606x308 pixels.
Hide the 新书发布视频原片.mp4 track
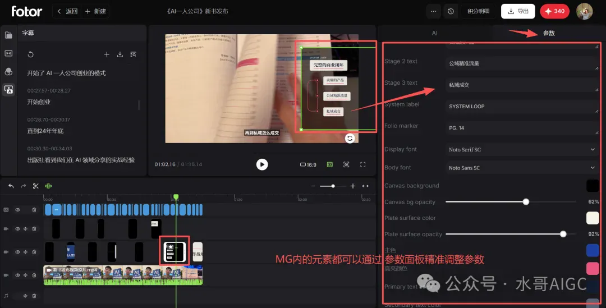[x=17, y=275]
